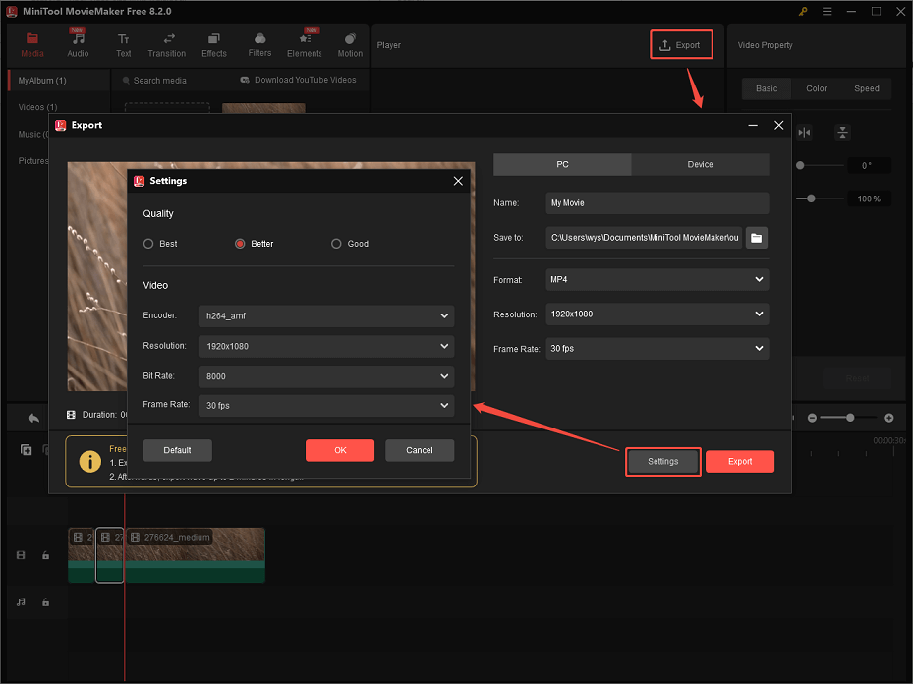
Task: Select the Best quality radio button
Action: pyautogui.click(x=148, y=244)
